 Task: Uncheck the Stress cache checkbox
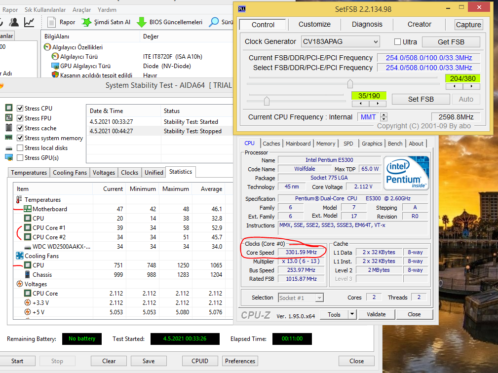pos(20,128)
